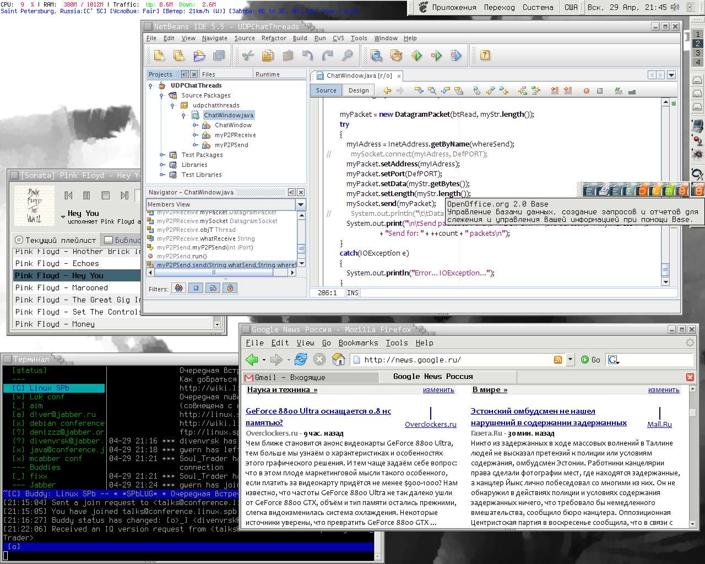
Task: Click the Cut scissors icon in NetBeans toolbar
Action: tap(248, 55)
